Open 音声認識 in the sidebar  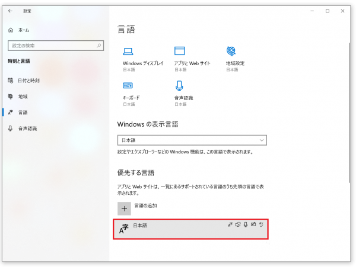tap(28, 128)
